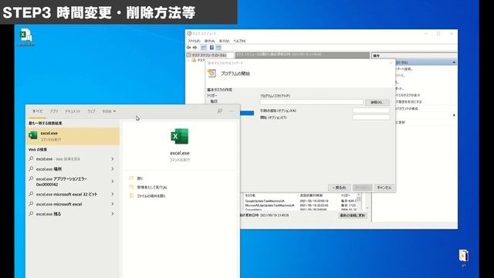Screen dimensions: 494x278
Task: Open the ヘルプ menu in Task Scheduler
Action: point(239,41)
